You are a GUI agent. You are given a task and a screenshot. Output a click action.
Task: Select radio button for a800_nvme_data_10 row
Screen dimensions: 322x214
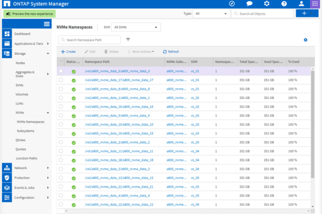tap(61, 125)
